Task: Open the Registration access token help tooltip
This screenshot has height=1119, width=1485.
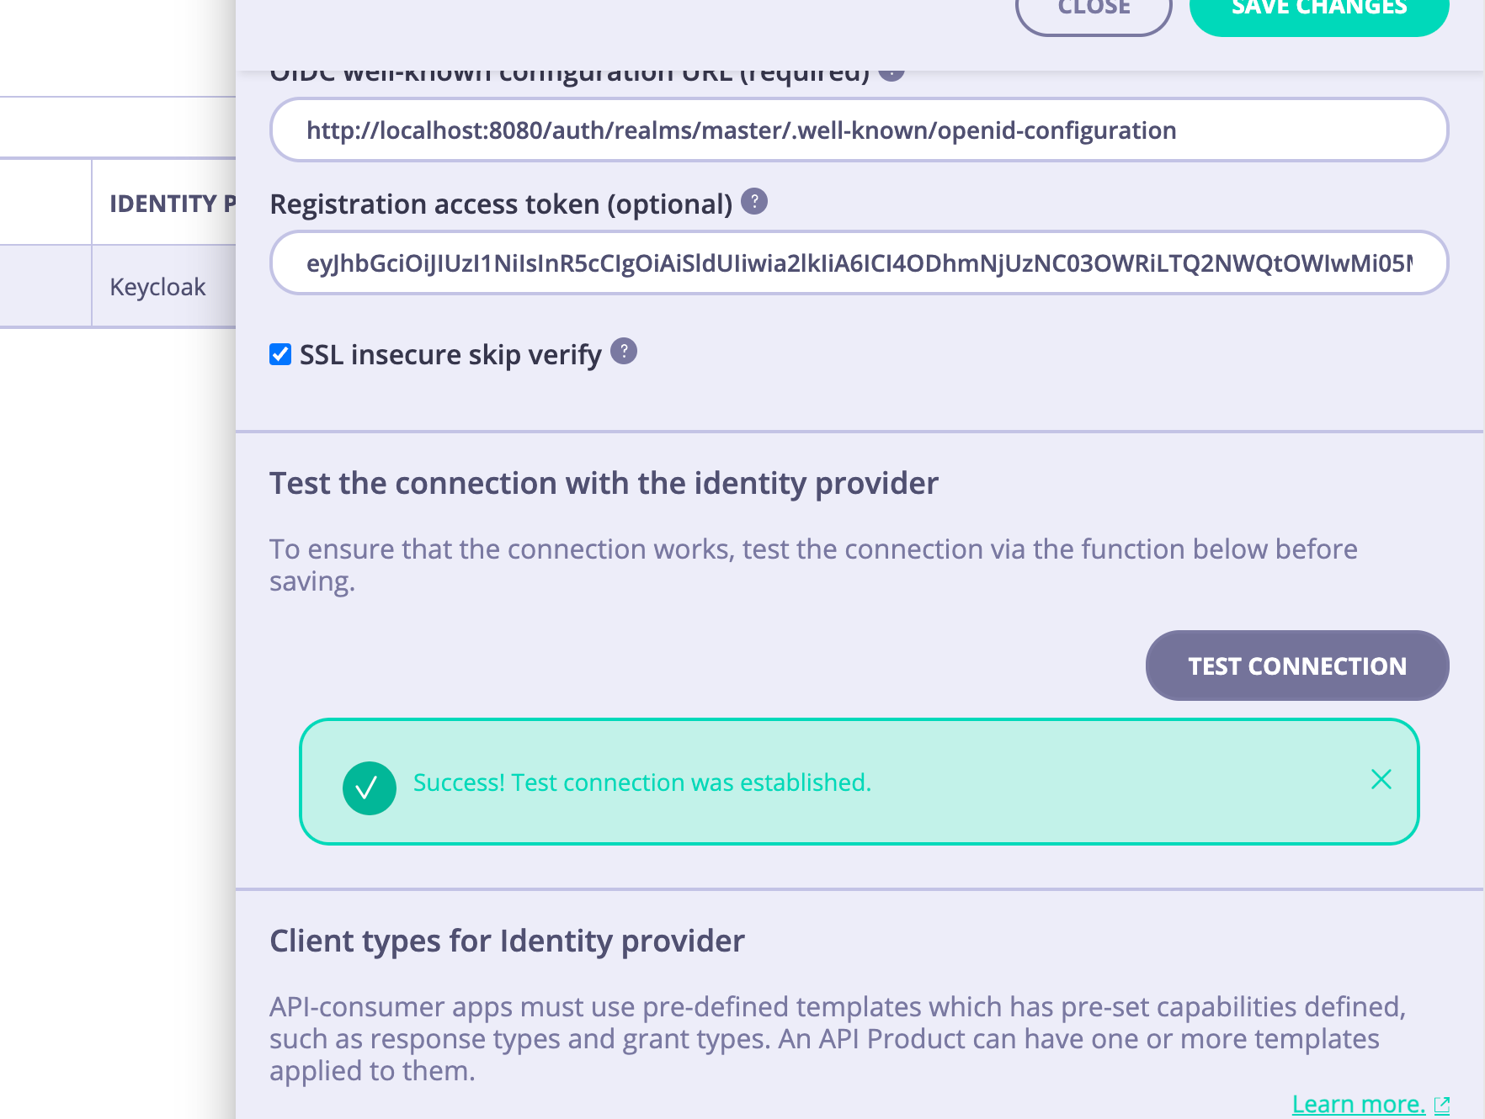Action: (x=755, y=201)
